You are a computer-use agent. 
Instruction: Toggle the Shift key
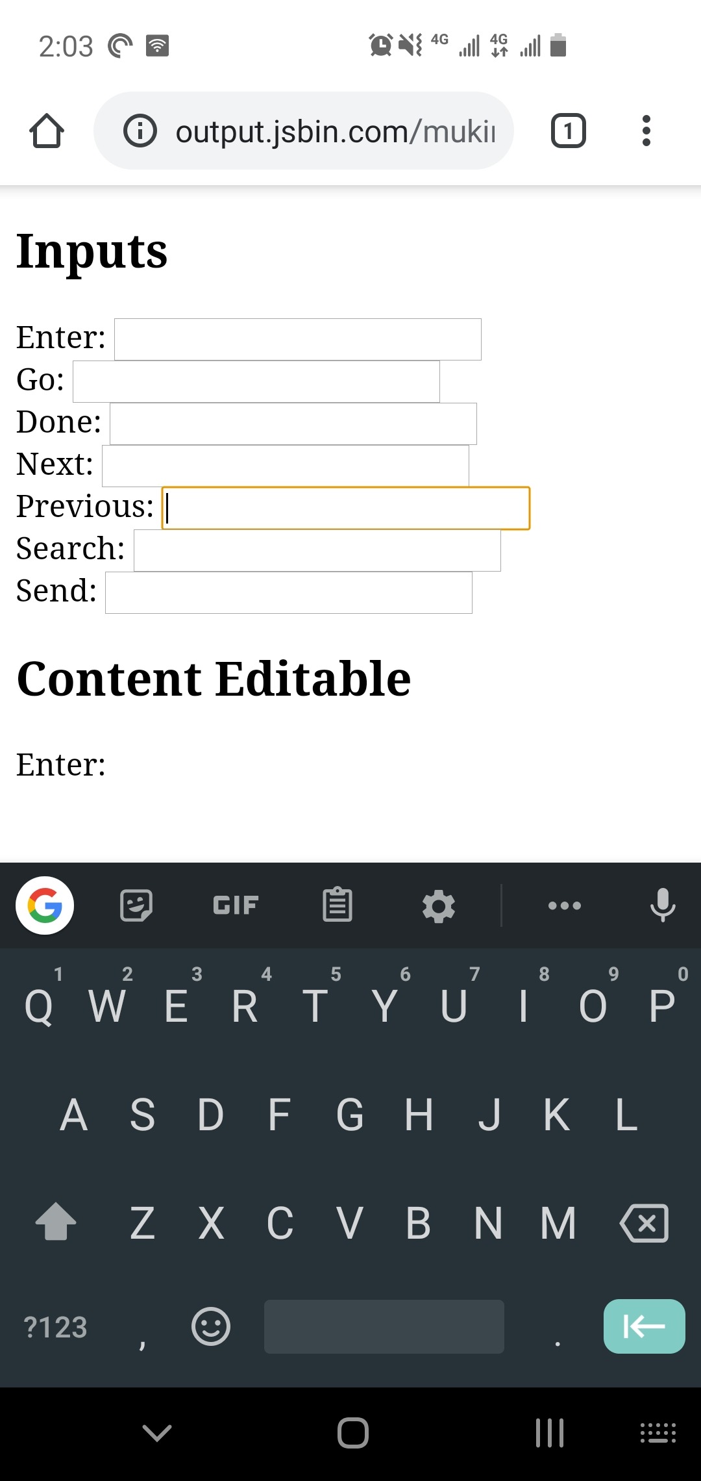pyautogui.click(x=56, y=1222)
